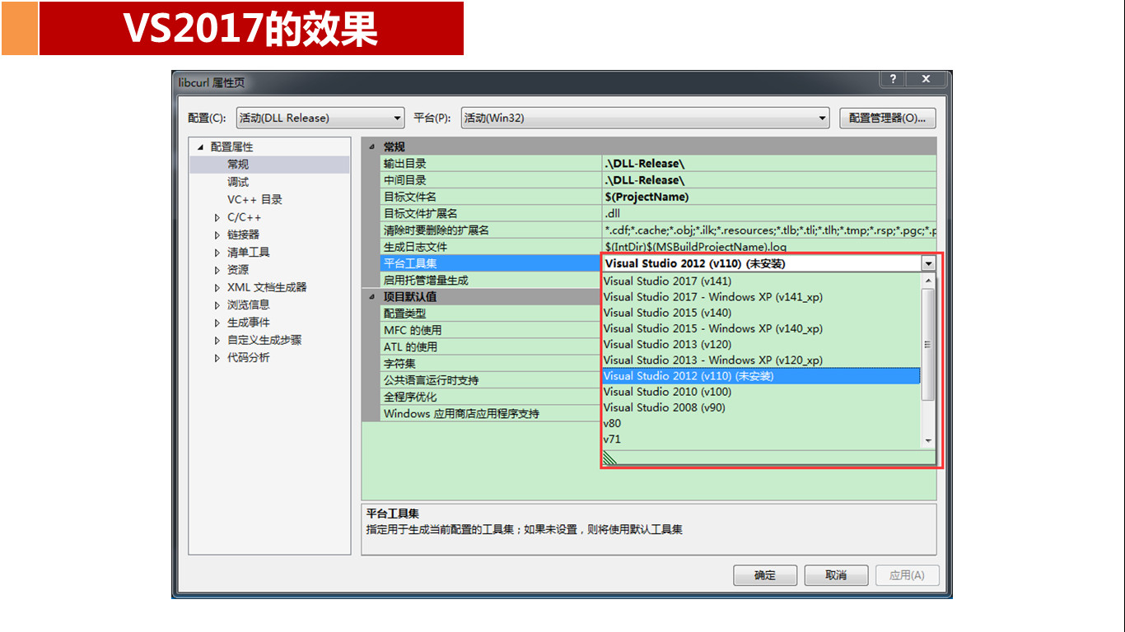The height and width of the screenshot is (632, 1125).
Task: Cancel the dialog with 取消 button
Action: (836, 575)
